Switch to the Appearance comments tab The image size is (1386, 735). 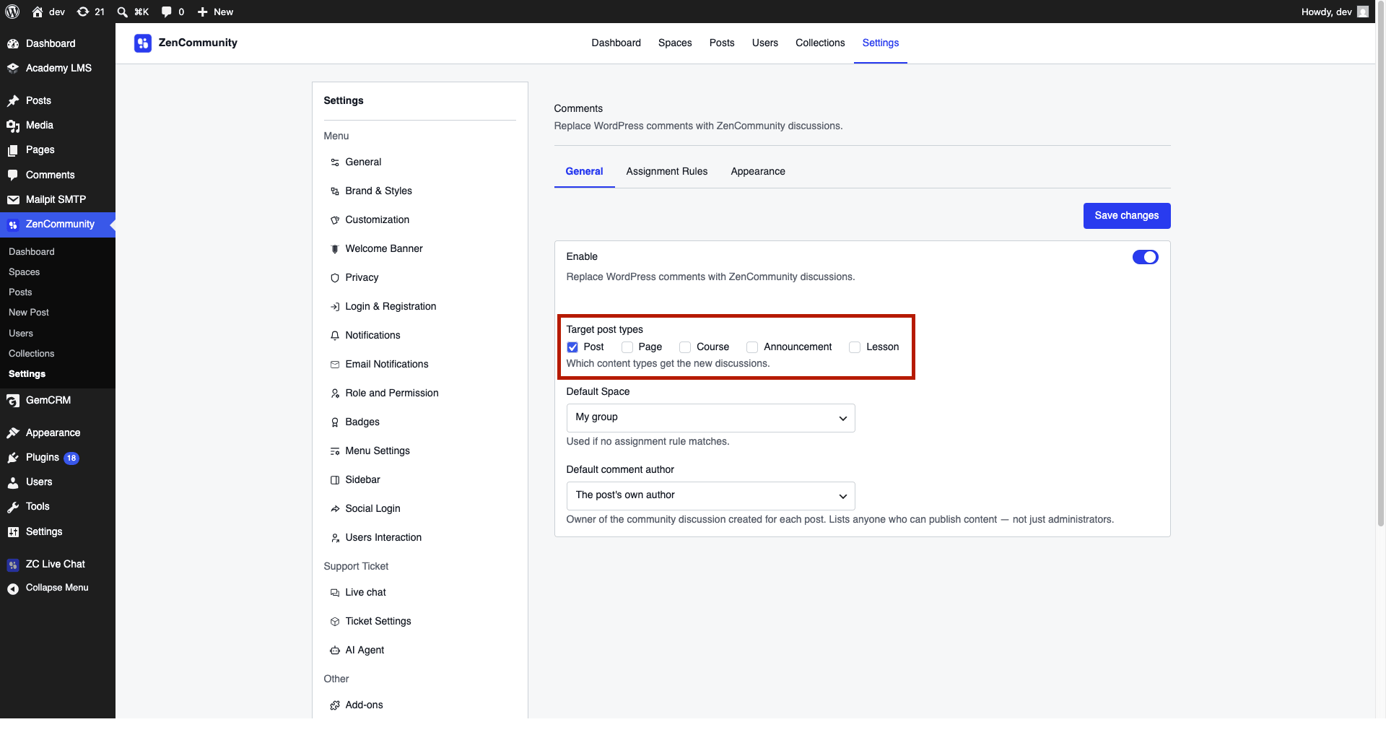757,172
